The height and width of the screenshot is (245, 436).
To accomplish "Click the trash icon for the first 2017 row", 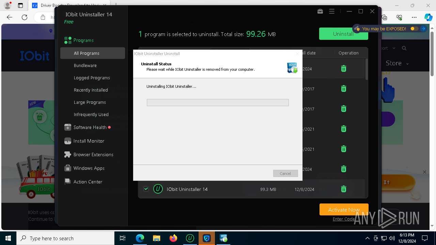I will pyautogui.click(x=344, y=89).
